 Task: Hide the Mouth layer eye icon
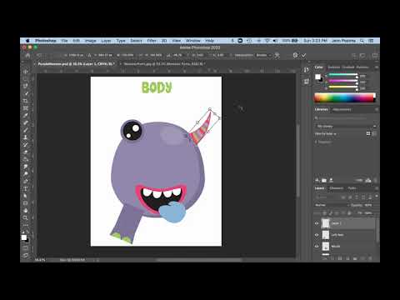click(317, 247)
